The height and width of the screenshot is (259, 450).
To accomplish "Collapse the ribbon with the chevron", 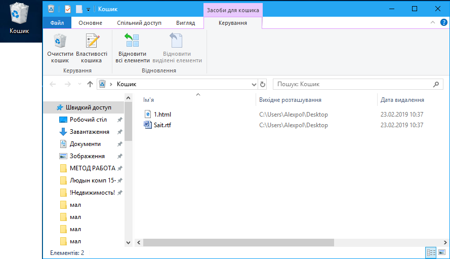I will coord(433,22).
